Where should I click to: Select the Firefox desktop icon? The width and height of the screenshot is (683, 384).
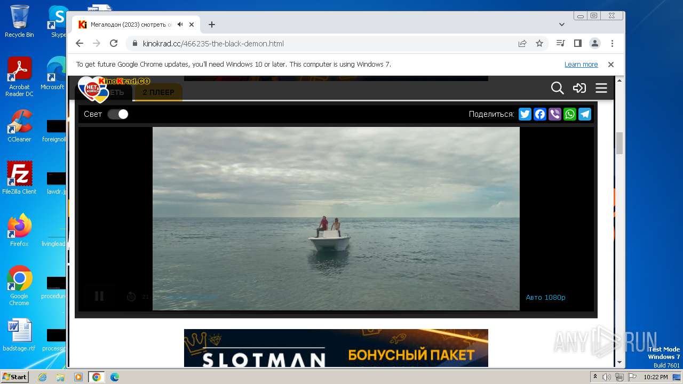19,230
